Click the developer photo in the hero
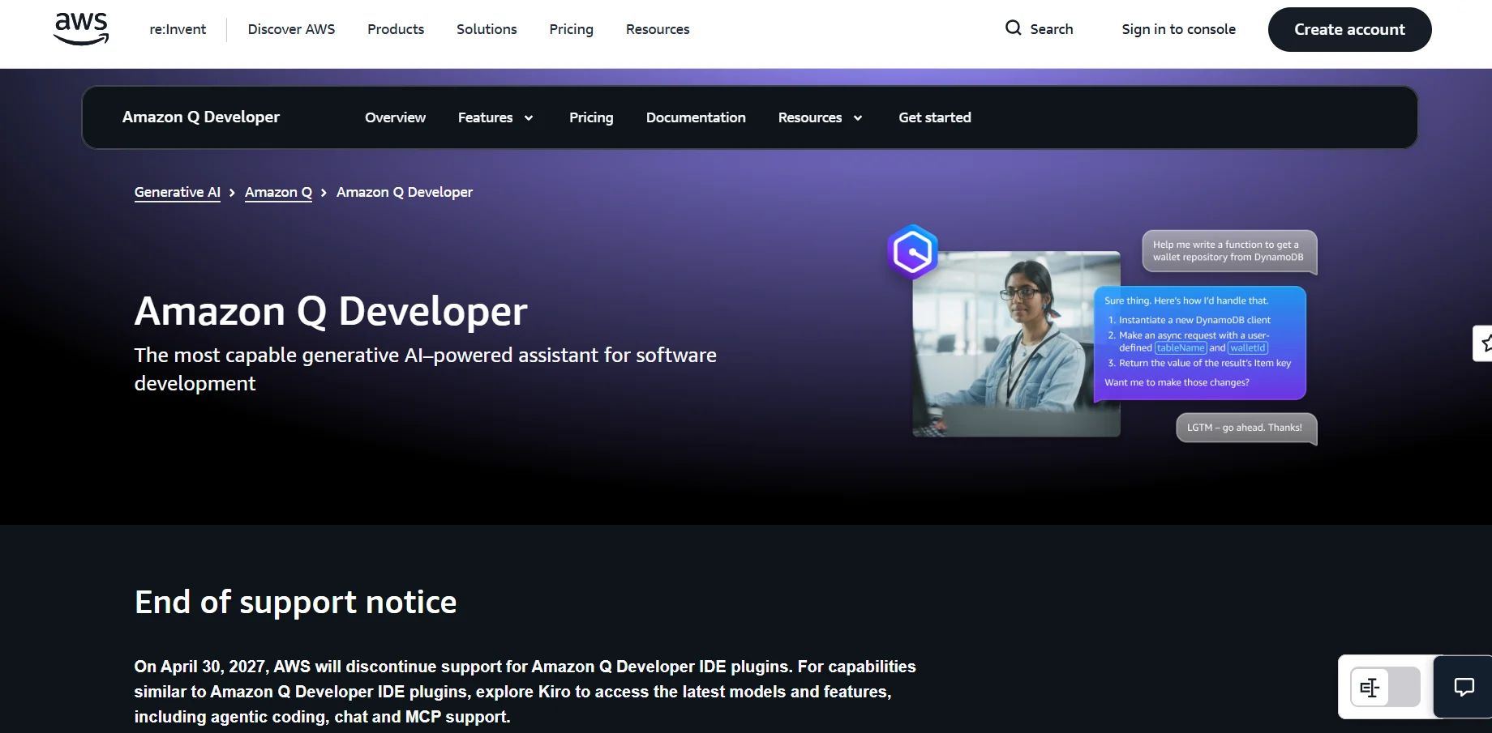 [1017, 344]
